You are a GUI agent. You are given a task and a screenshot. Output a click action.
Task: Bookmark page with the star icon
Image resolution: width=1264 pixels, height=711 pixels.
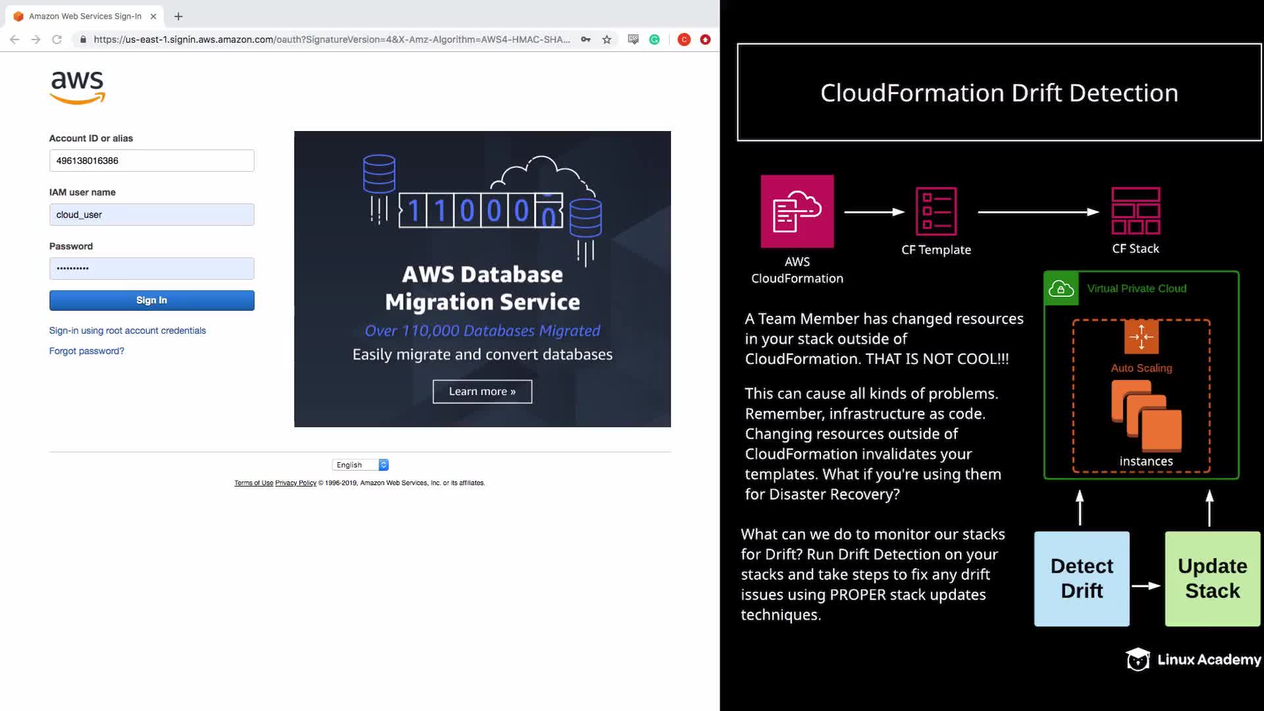pyautogui.click(x=607, y=39)
